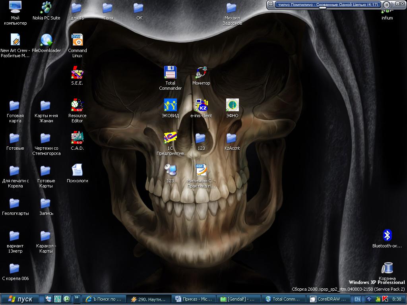Toggle the EN keyboard language indicator

[x=357, y=299]
